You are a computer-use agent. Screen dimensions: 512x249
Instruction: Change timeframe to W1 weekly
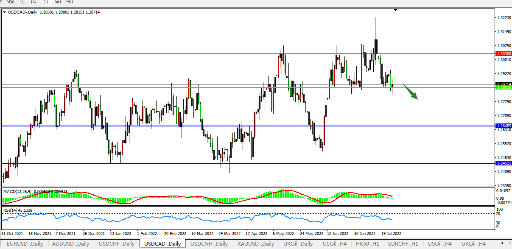pyautogui.click(x=58, y=2)
